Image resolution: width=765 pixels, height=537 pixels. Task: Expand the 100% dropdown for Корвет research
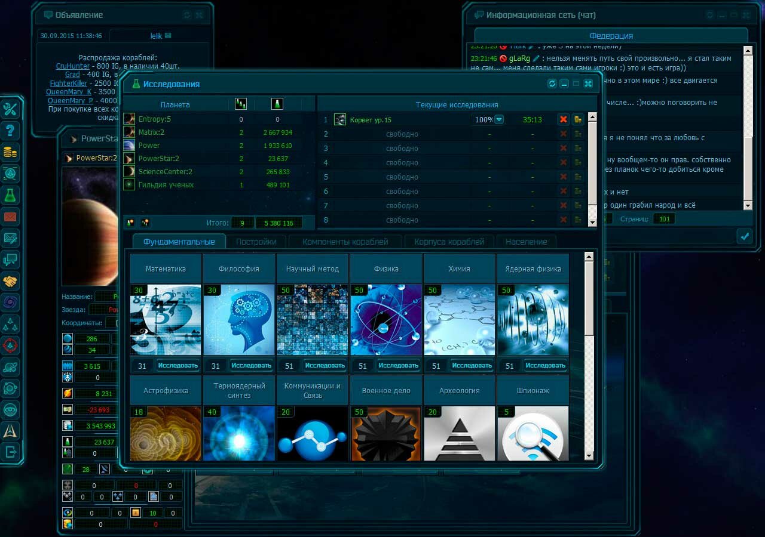[499, 120]
